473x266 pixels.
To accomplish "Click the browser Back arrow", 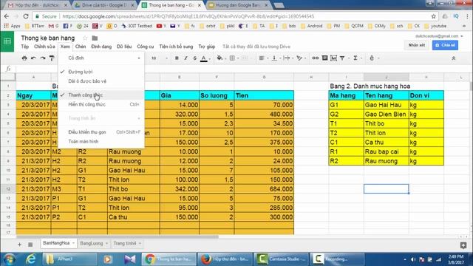I will coord(7,16).
